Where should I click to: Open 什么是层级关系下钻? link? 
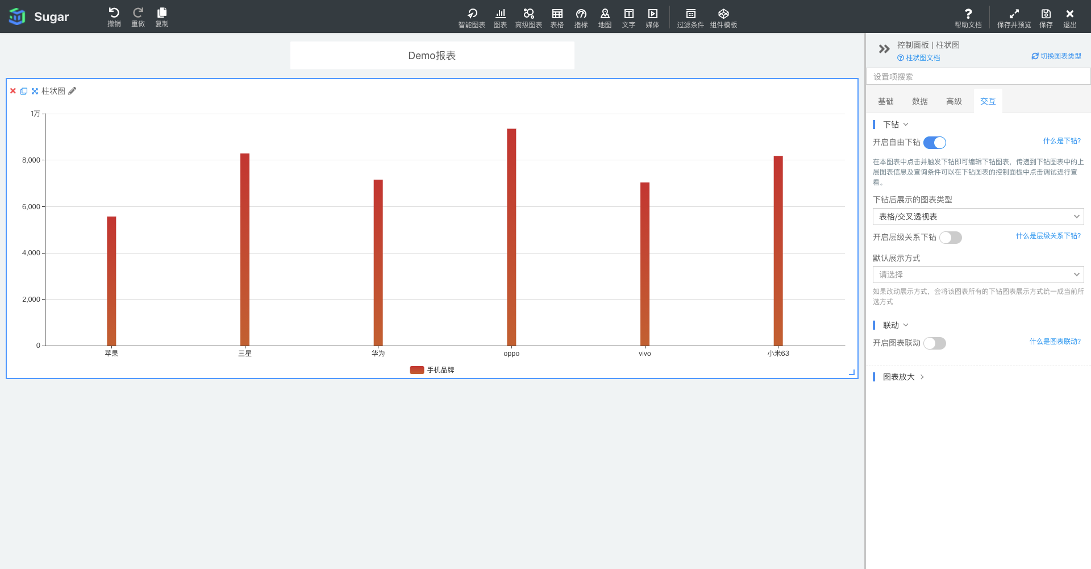1048,236
